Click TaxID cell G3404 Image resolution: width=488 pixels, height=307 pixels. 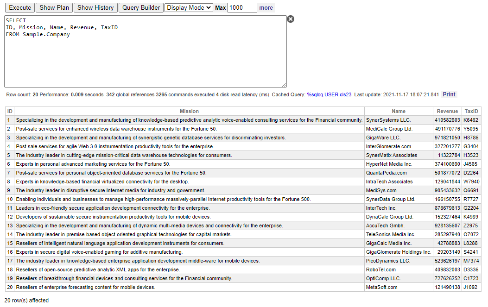[471, 146]
